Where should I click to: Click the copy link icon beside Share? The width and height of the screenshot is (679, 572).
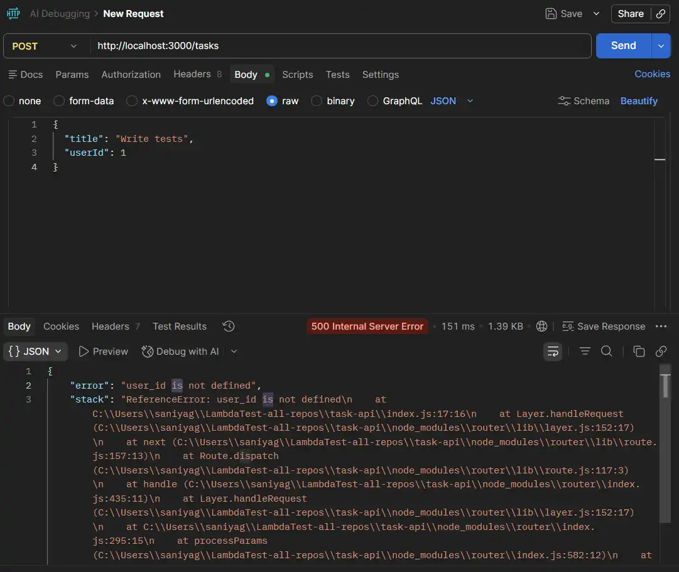[x=660, y=14]
